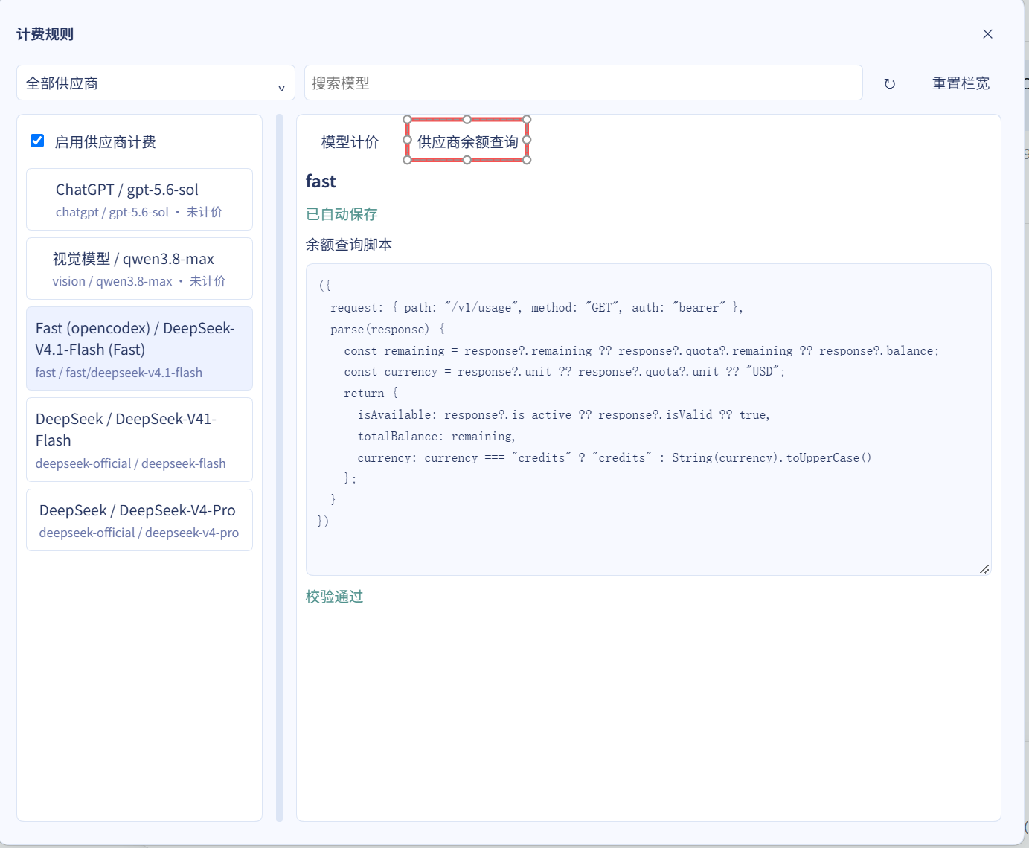This screenshot has height=848, width=1029.
Task: Select the DeepSeek / DeepSeek-V41-Flash card
Action: 139,440
